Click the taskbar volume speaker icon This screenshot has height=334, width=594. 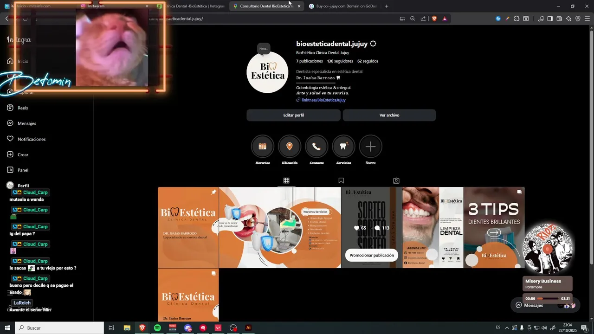tap(544, 328)
